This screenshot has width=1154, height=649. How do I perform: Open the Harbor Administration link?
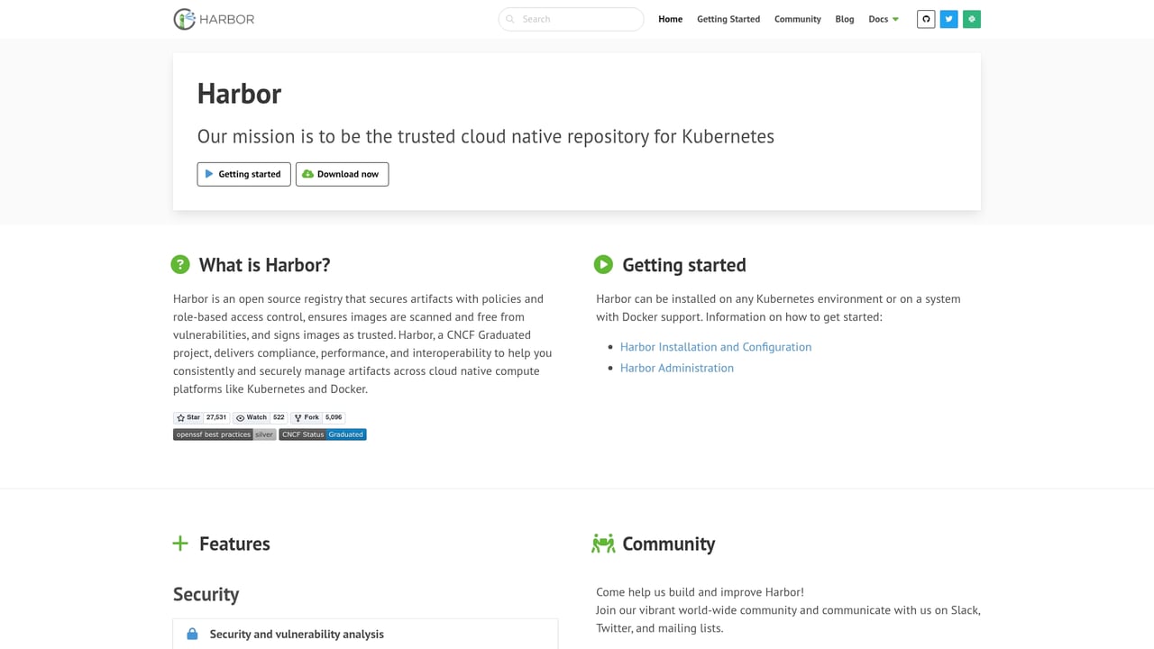point(676,368)
